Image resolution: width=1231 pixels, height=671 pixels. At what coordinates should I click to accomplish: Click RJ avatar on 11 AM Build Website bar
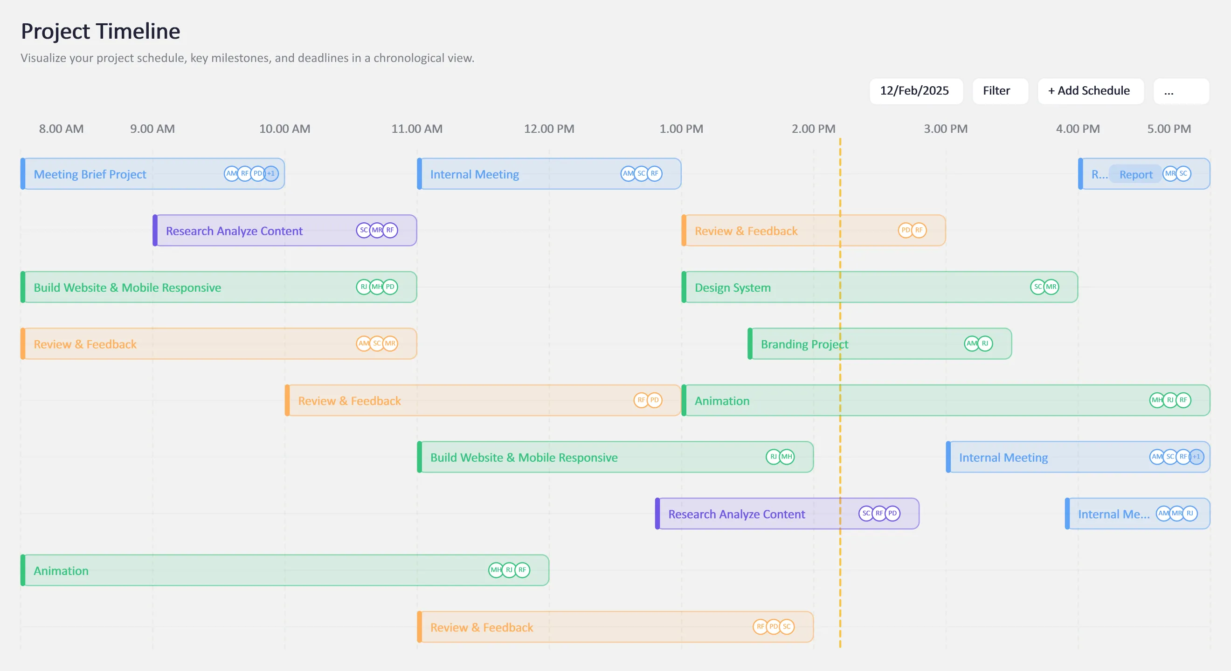click(x=773, y=457)
